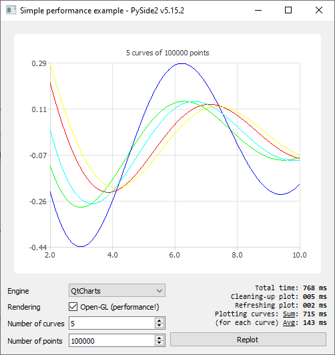Click the application icon in the title bar
Screen dimensions: 335x355
click(11, 10)
